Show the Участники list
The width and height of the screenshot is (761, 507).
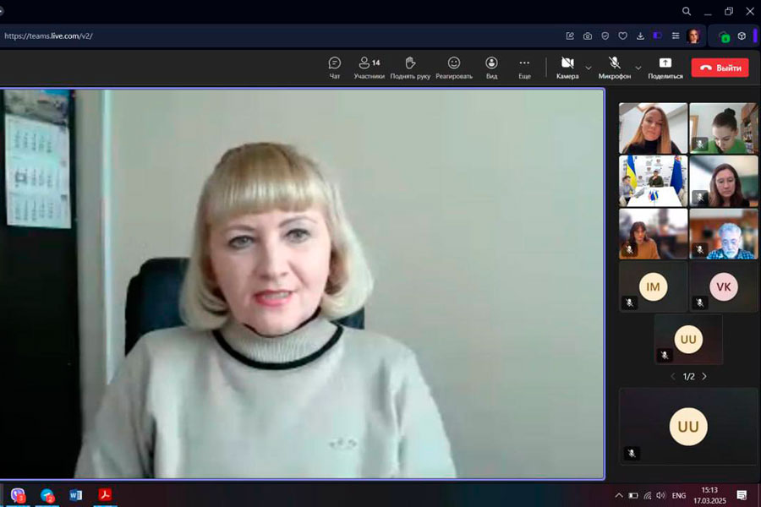(369, 68)
